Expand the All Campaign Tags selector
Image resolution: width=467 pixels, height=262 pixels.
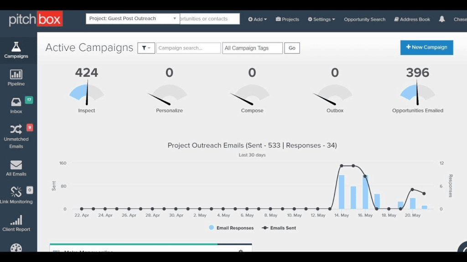[252, 48]
